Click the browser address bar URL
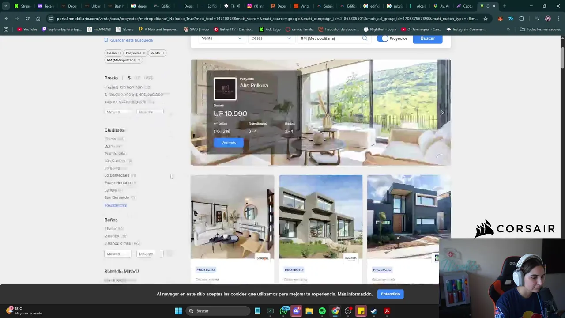 tap(267, 19)
